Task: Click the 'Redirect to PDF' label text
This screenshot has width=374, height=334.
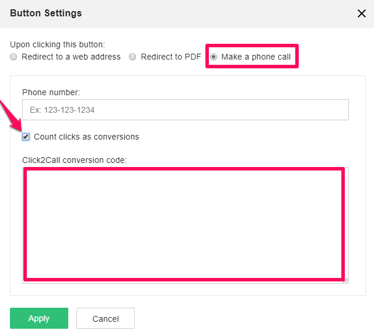Action: pyautogui.click(x=172, y=57)
